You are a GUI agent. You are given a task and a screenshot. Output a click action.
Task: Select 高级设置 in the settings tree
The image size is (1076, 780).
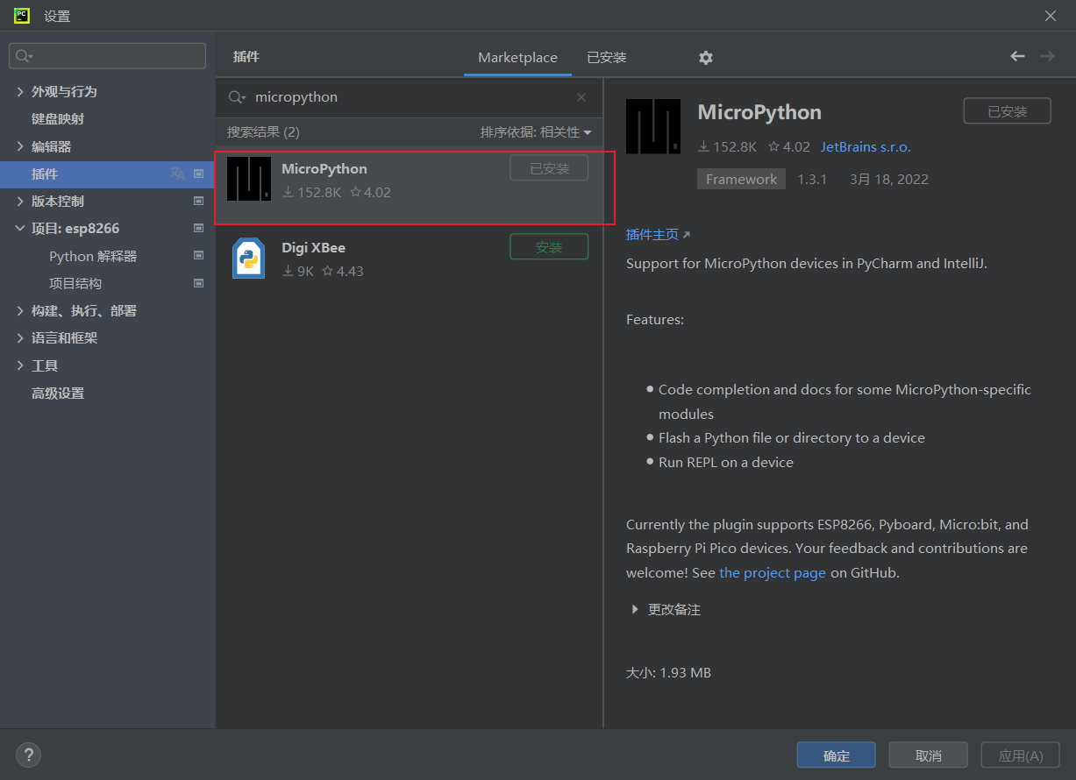point(58,393)
